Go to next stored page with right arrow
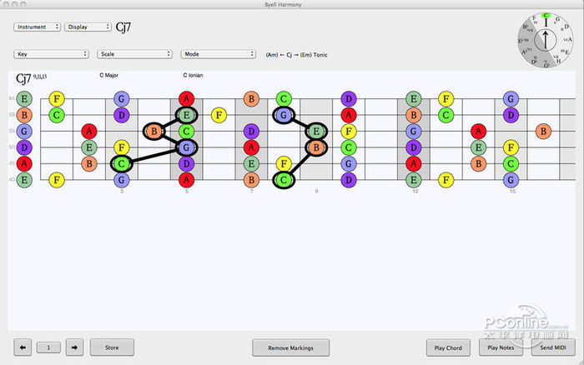The image size is (584, 365). coord(74,347)
